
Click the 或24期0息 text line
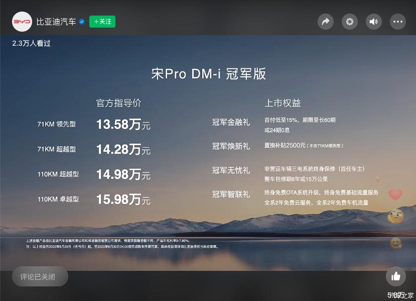[x=277, y=130]
